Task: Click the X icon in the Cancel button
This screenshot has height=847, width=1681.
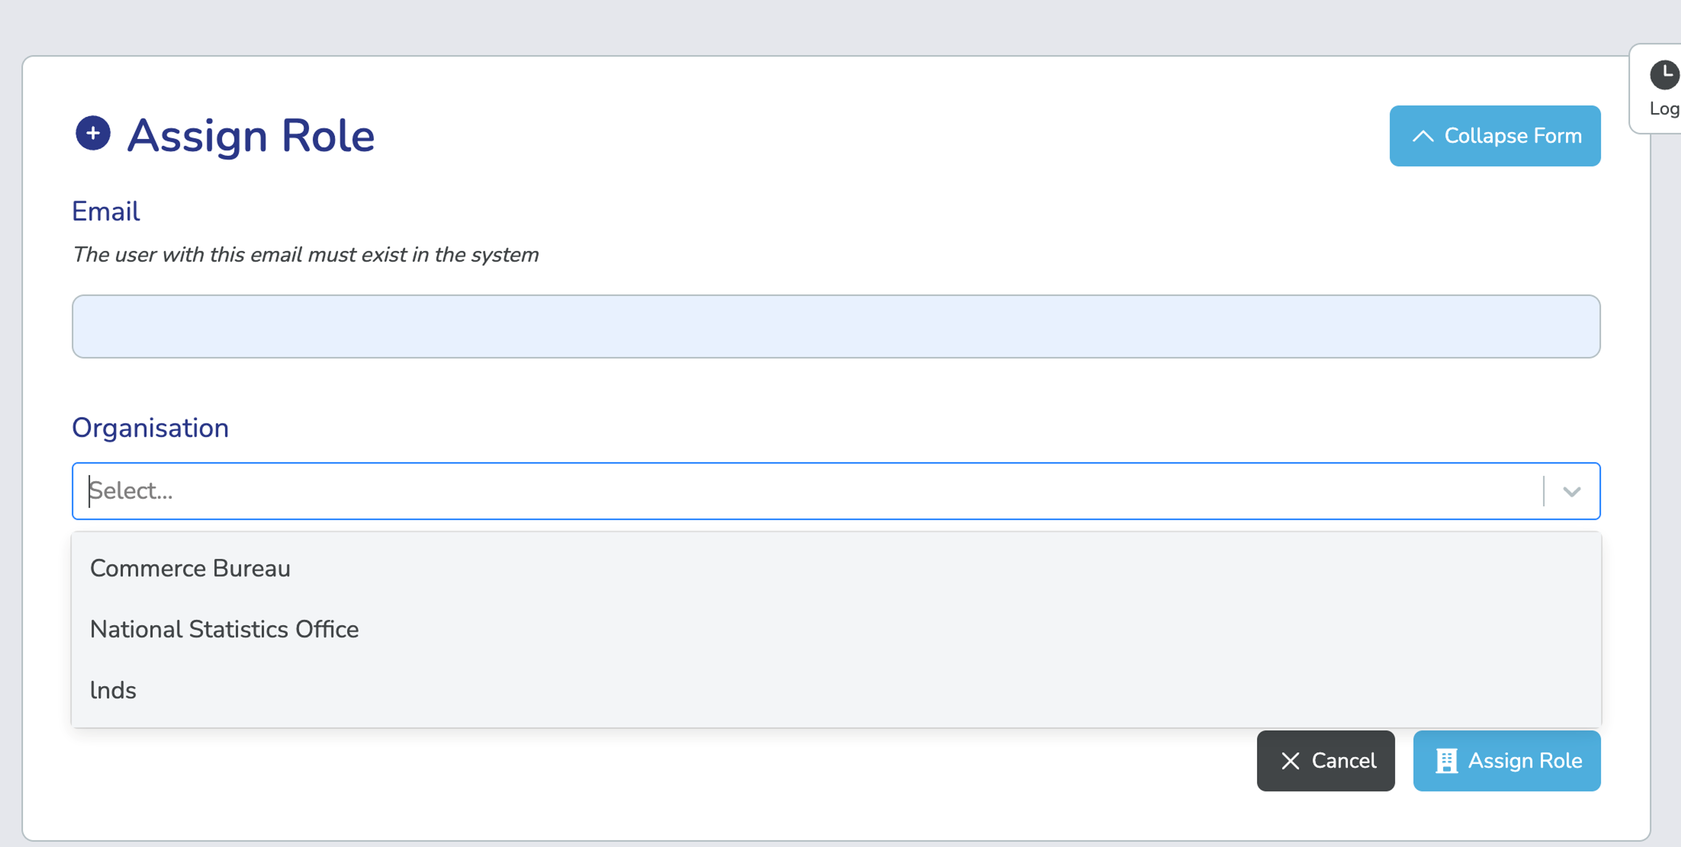Action: (1290, 761)
